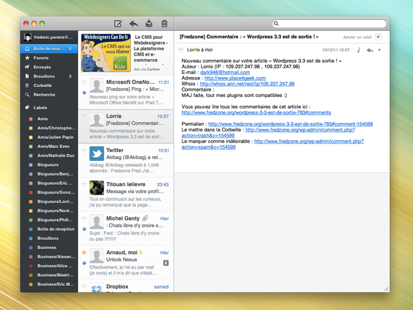Image resolution: width=413 pixels, height=310 pixels.
Task: Open the whois.arin.net link
Action: [247, 84]
